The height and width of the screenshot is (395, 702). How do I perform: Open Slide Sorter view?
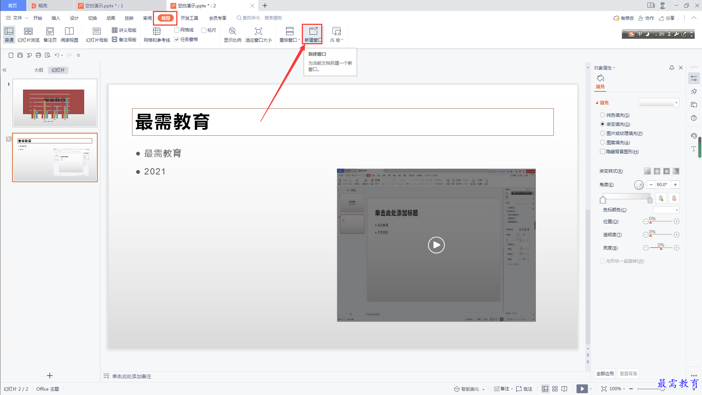[x=29, y=34]
